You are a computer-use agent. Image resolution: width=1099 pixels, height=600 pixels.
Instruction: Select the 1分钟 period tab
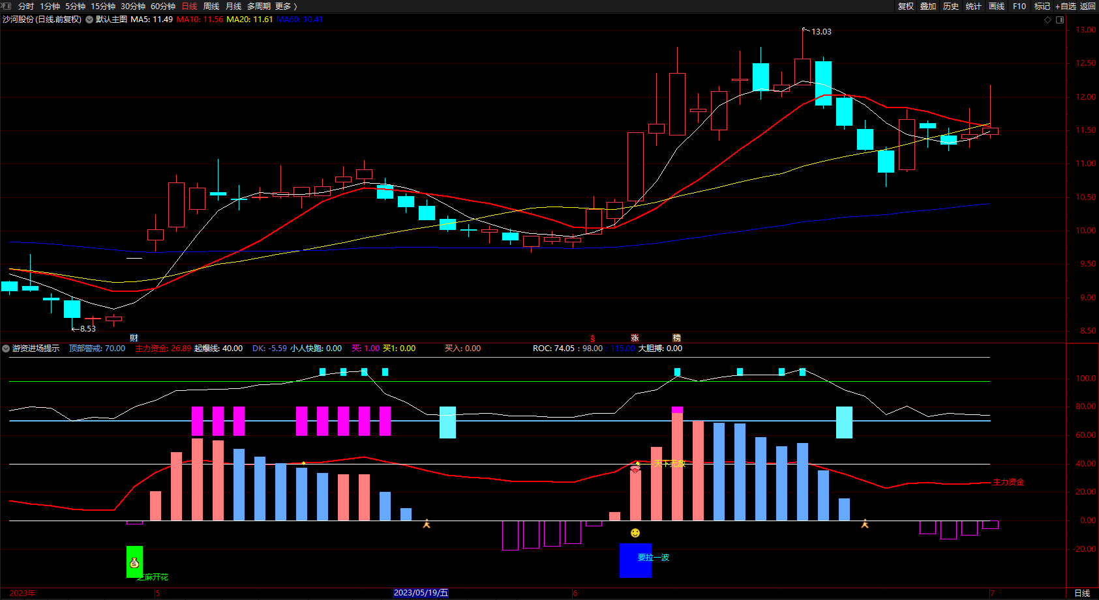[x=50, y=6]
